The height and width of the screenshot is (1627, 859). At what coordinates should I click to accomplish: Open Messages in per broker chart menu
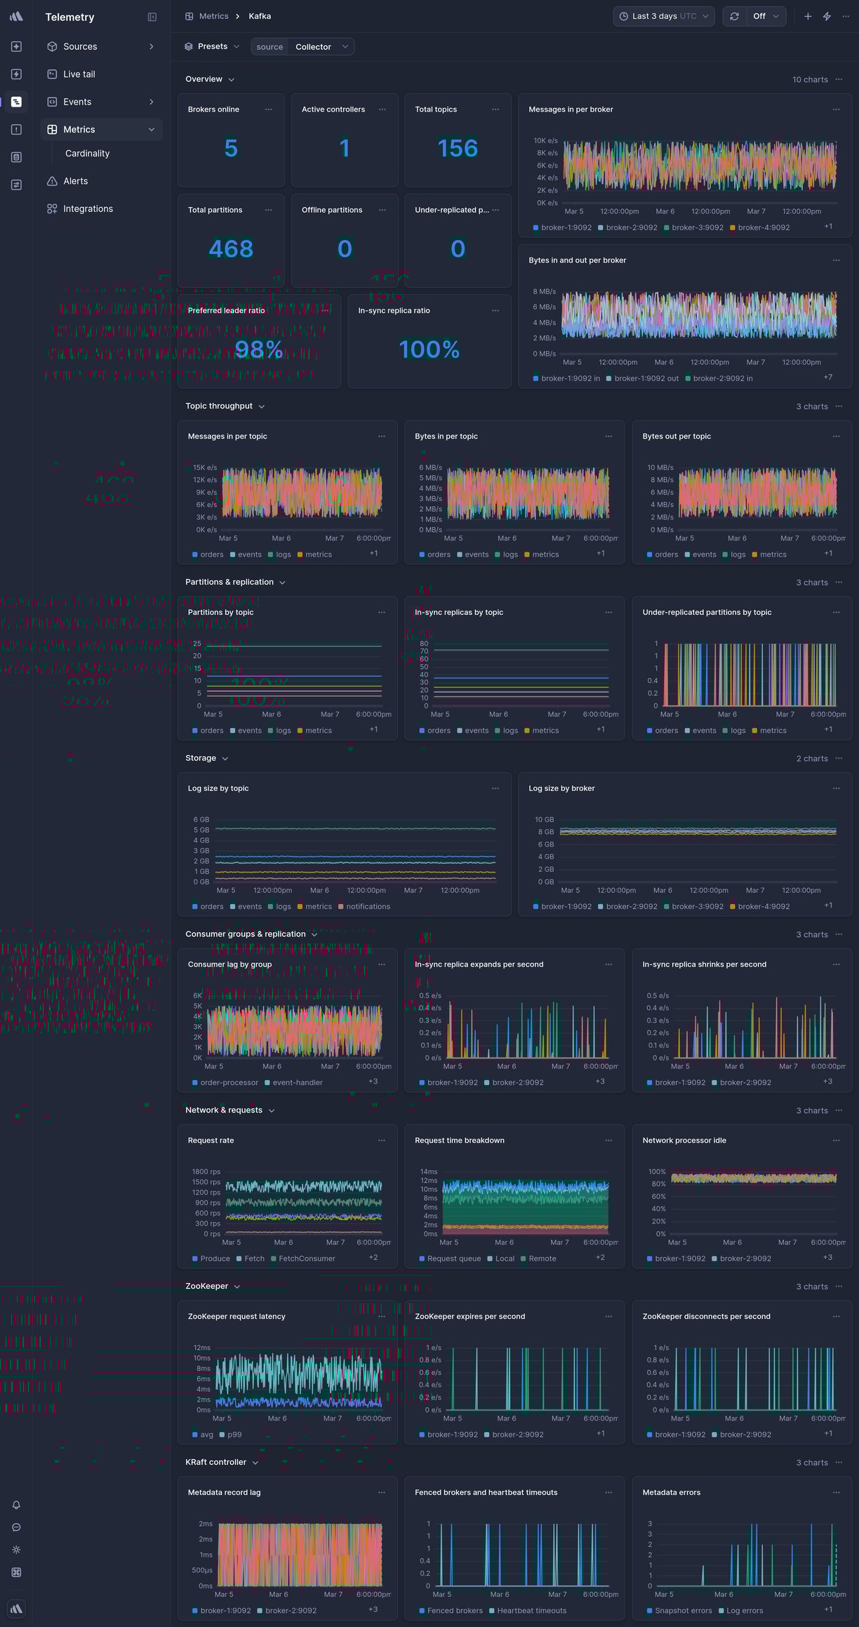click(x=837, y=109)
